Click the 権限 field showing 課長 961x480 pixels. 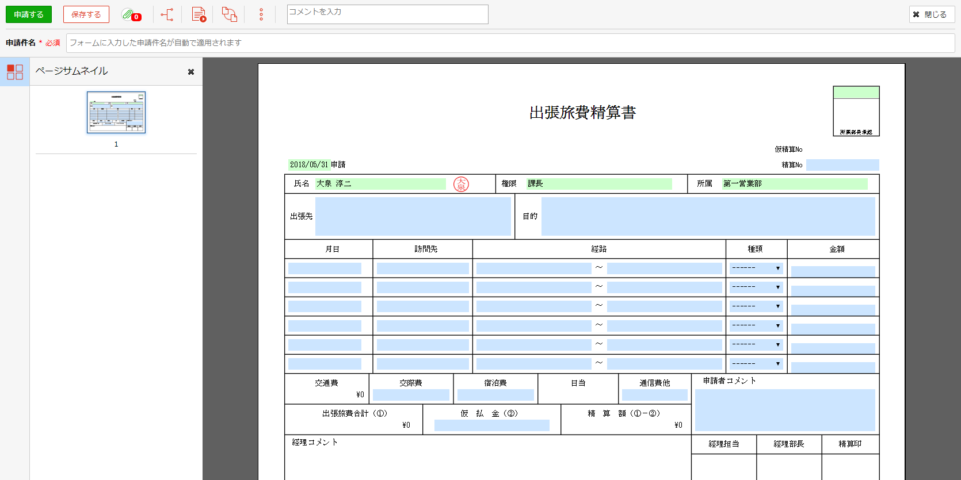click(599, 184)
